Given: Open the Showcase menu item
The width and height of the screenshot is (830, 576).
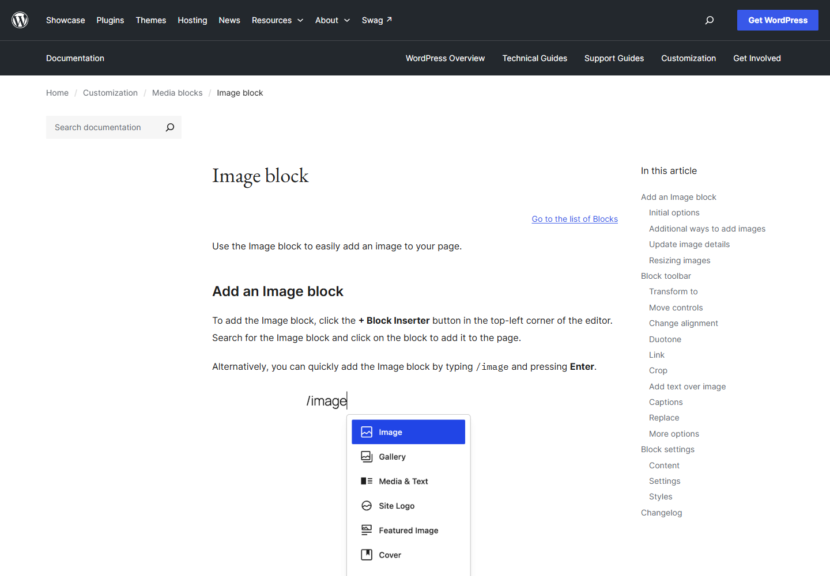Looking at the screenshot, I should point(66,20).
